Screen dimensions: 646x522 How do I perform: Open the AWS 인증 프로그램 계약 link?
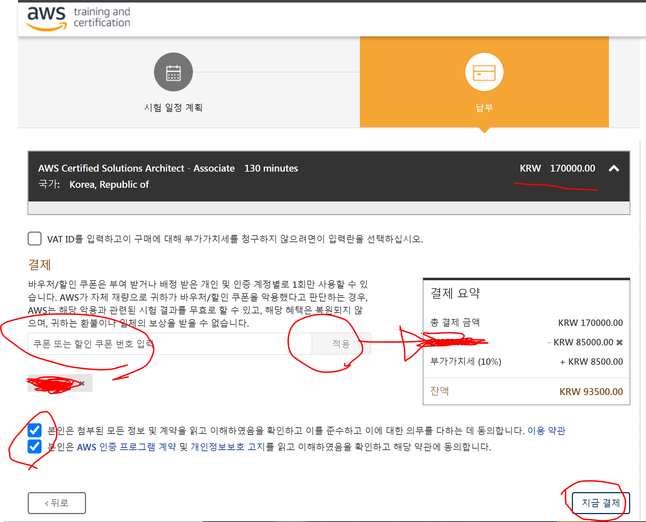(x=126, y=447)
